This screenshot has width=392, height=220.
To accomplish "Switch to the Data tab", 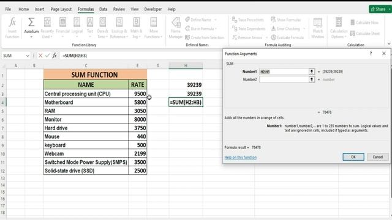I will click(103, 9).
